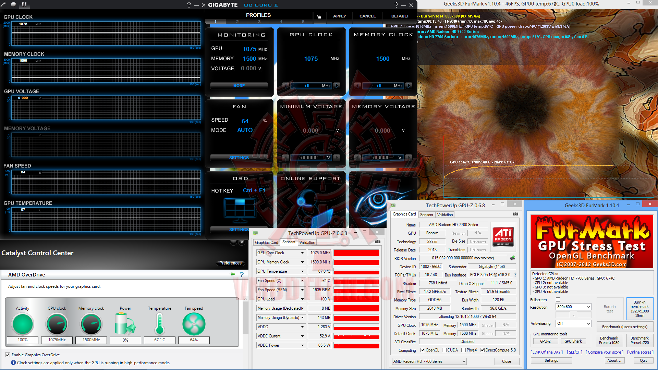
Task: Click the BIOS lookup icon next to BIOS Version
Action: pyautogui.click(x=512, y=258)
